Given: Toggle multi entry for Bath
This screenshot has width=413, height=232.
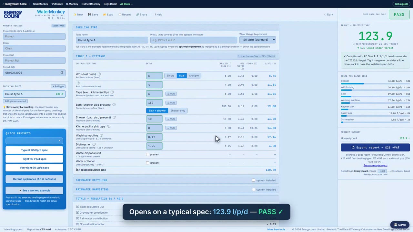Looking at the screenshot, I should 171,103.
